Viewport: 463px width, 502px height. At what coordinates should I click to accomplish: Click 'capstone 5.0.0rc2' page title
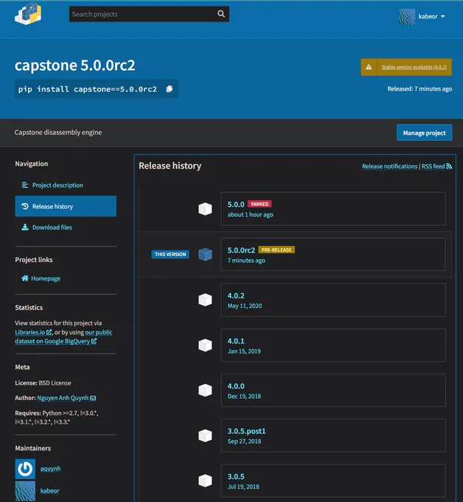pyautogui.click(x=74, y=65)
